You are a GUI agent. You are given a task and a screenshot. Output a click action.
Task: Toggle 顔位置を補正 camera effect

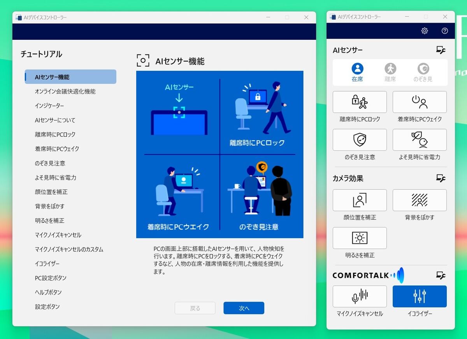(x=360, y=200)
